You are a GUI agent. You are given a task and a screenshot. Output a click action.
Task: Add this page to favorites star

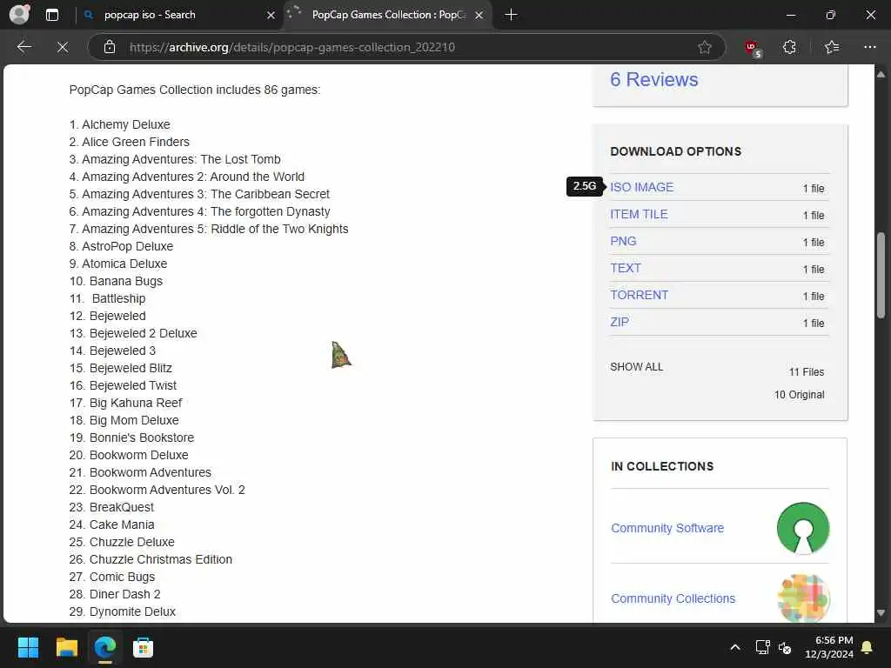point(705,47)
